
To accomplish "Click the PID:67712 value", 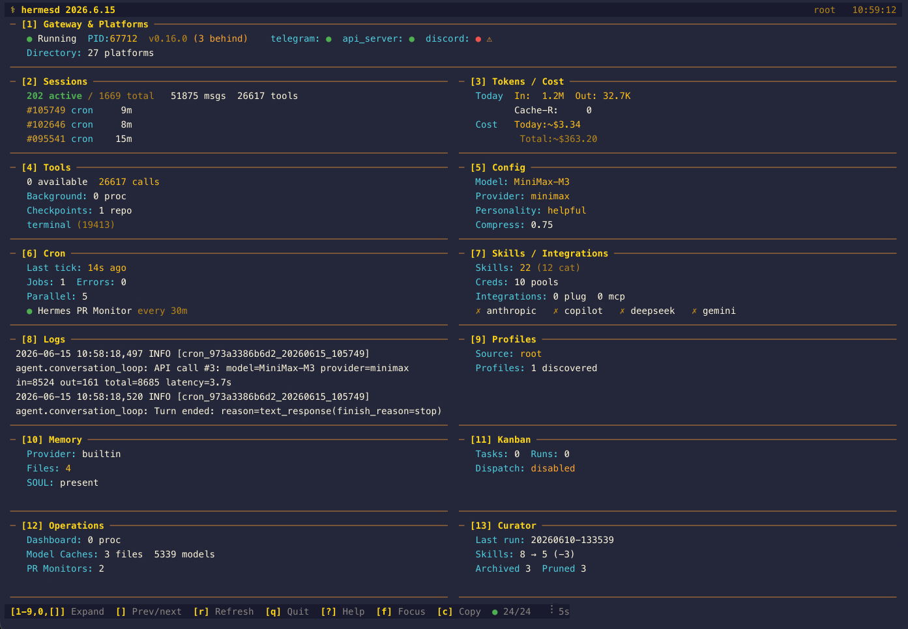I will click(112, 38).
